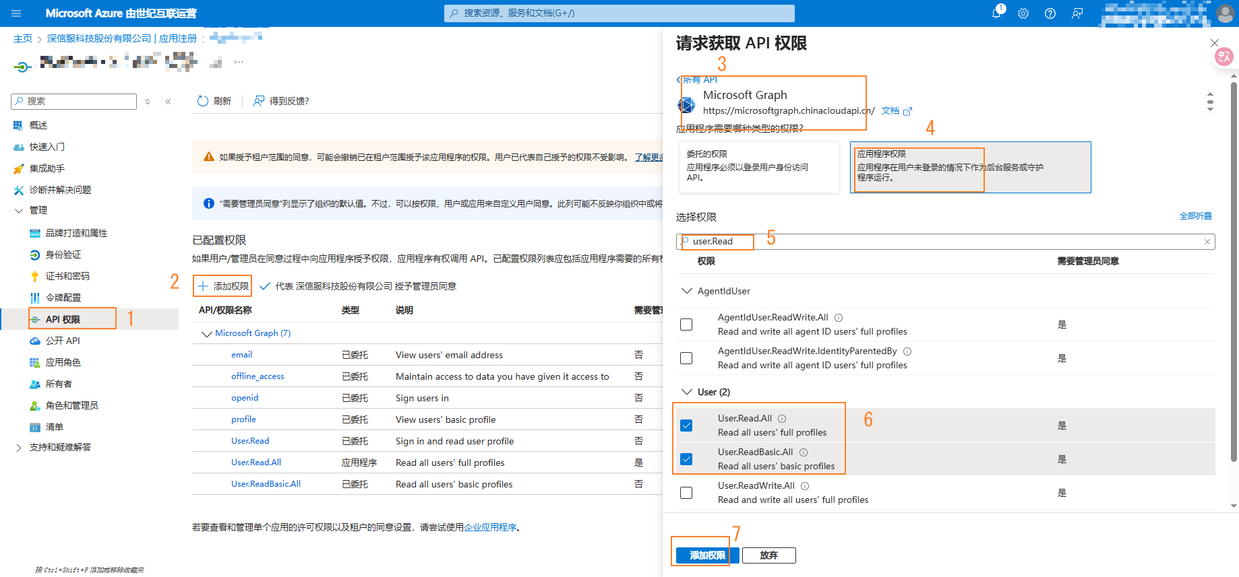Click the top search resources input field
Screen dimensions: 1239x577
coord(619,13)
